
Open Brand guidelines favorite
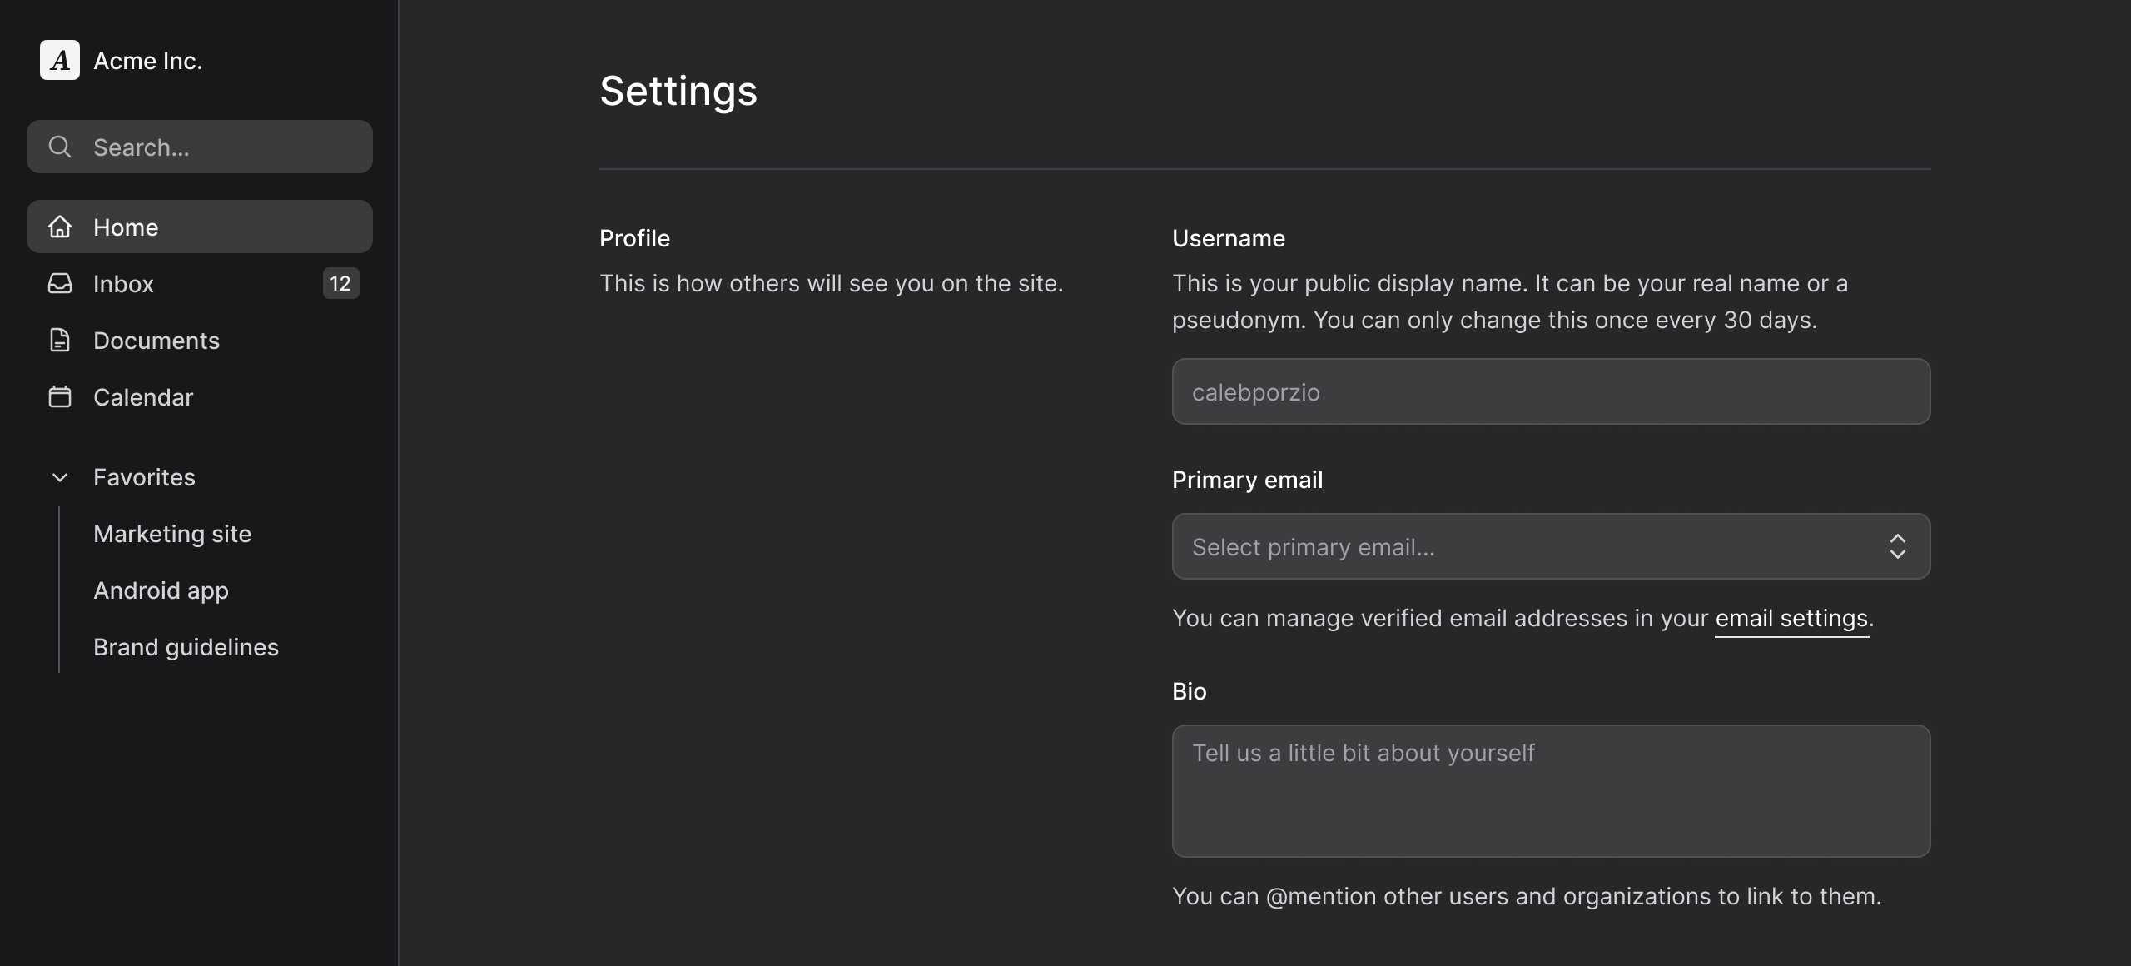click(186, 647)
